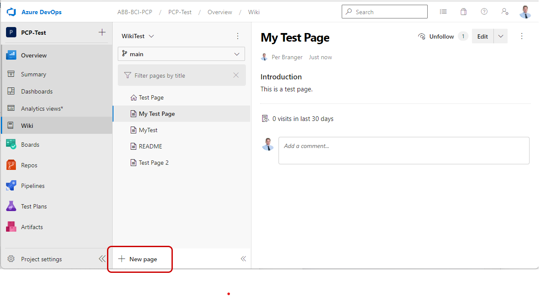Click the My Test Page title heading
This screenshot has width=539, height=296.
[295, 37]
